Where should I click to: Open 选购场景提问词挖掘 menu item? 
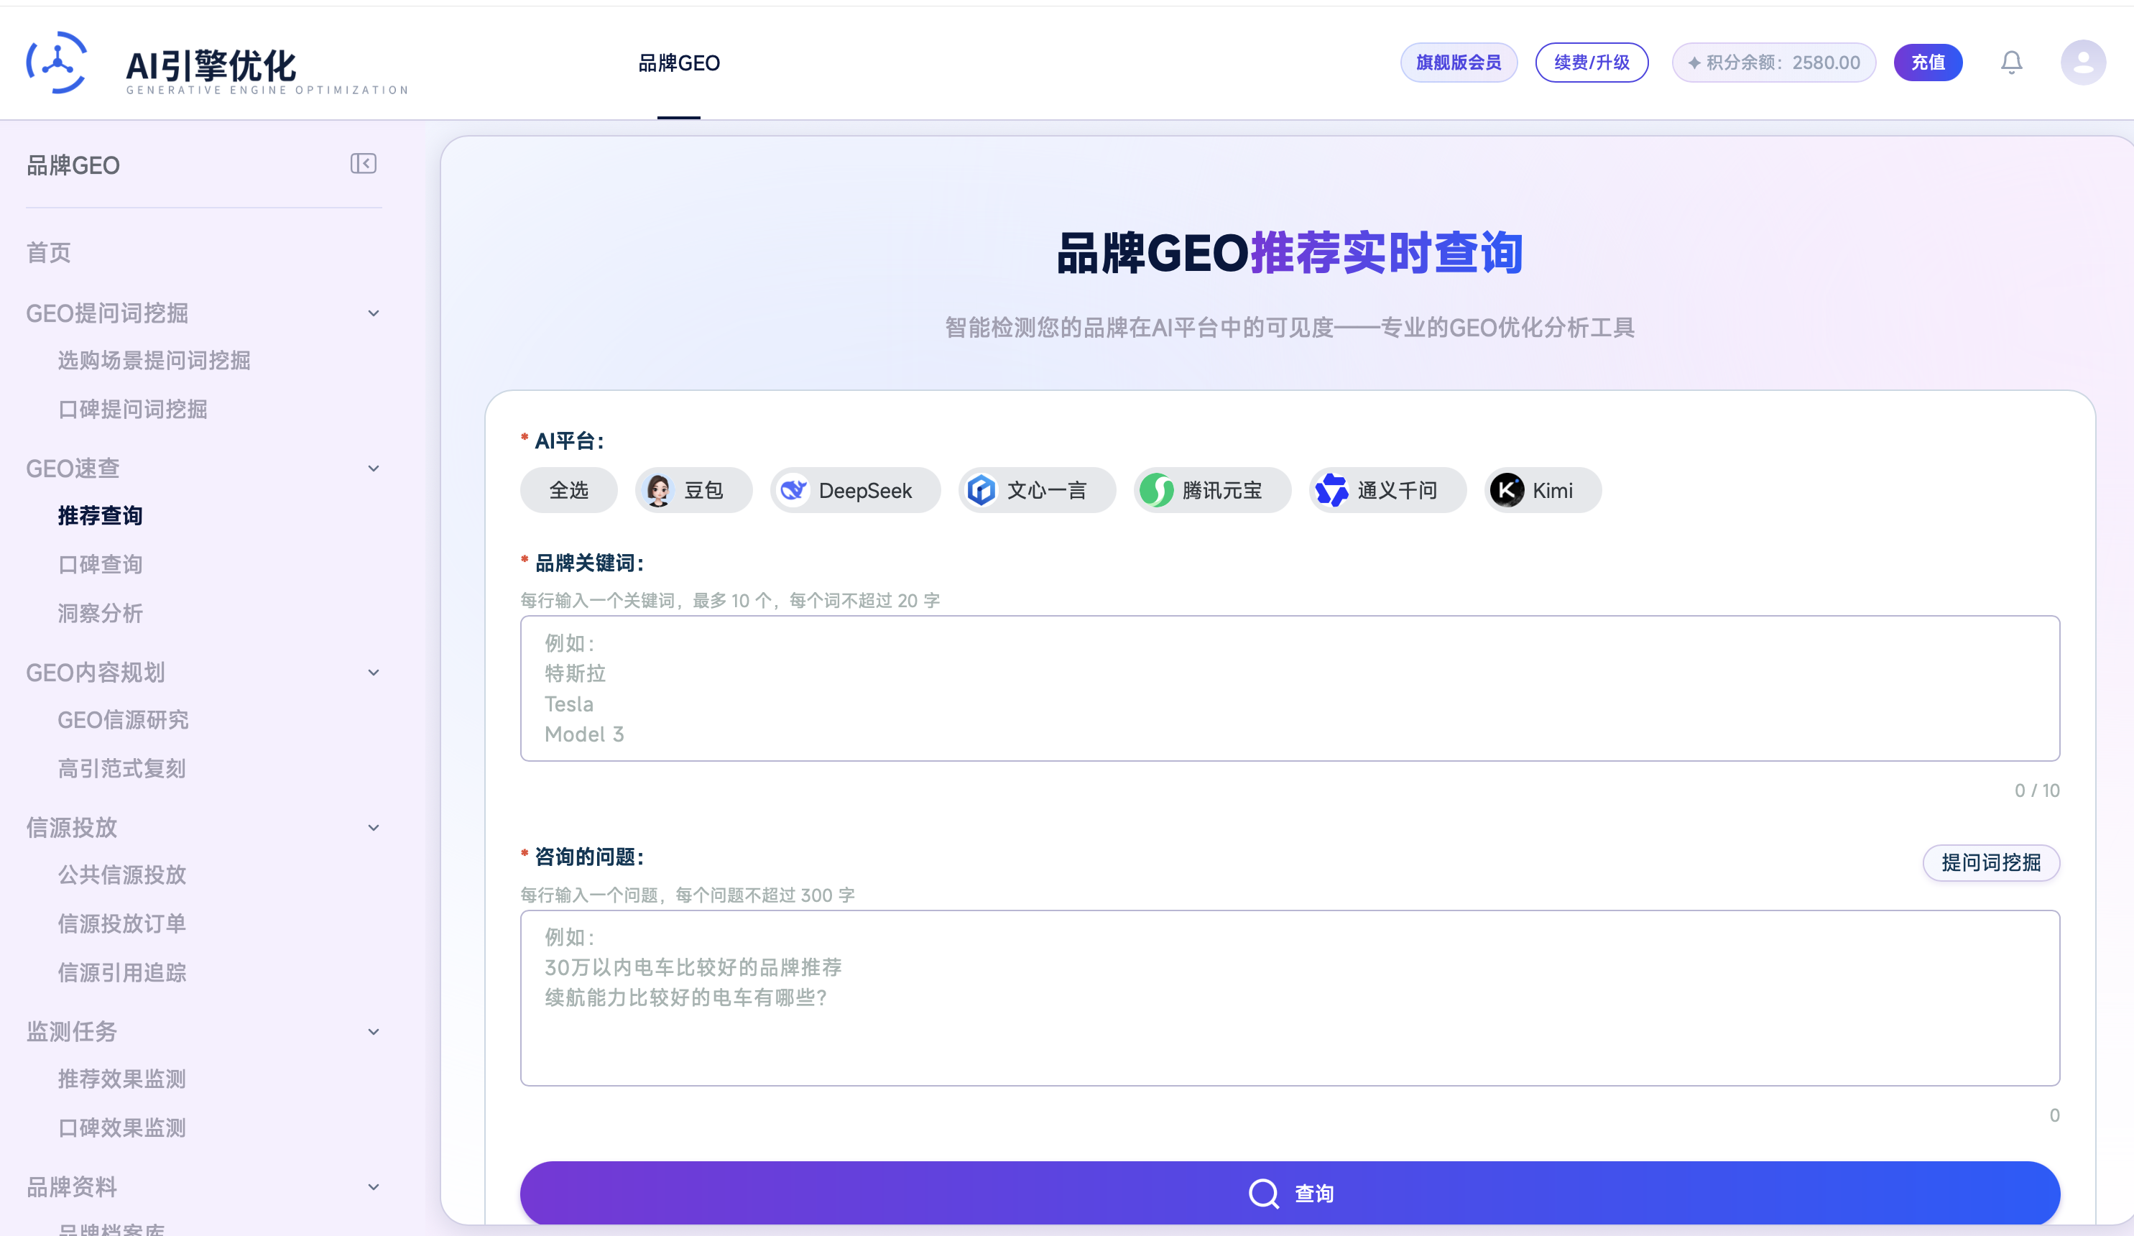click(x=154, y=361)
